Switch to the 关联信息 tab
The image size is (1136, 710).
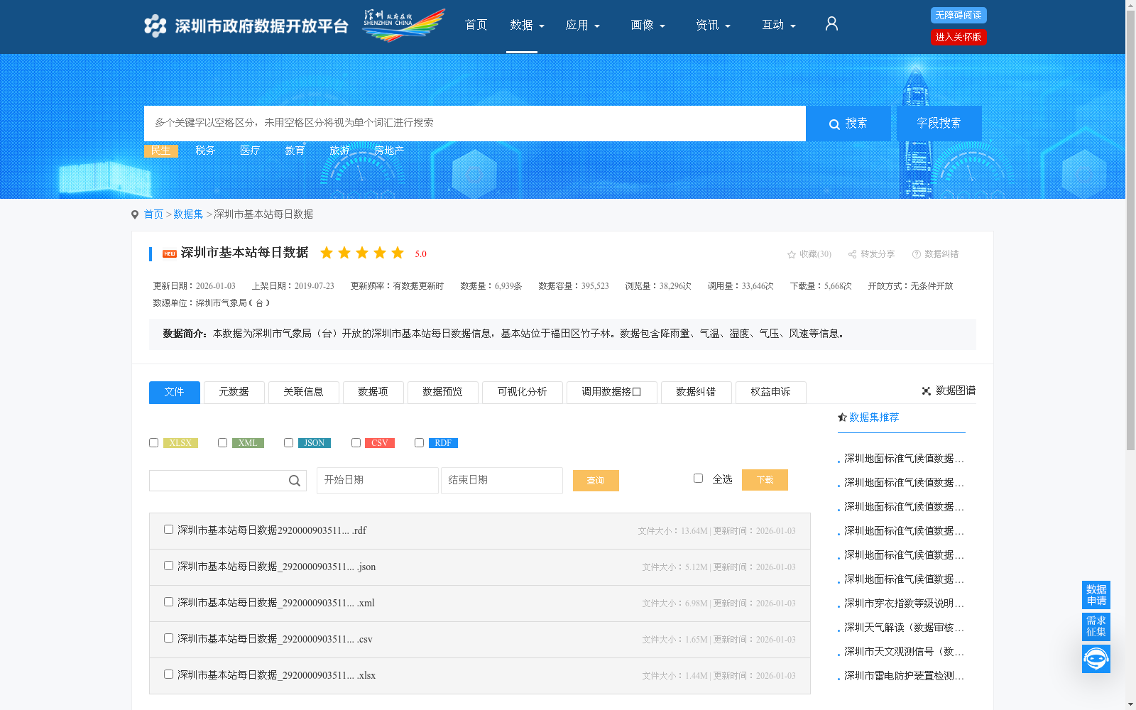point(303,393)
